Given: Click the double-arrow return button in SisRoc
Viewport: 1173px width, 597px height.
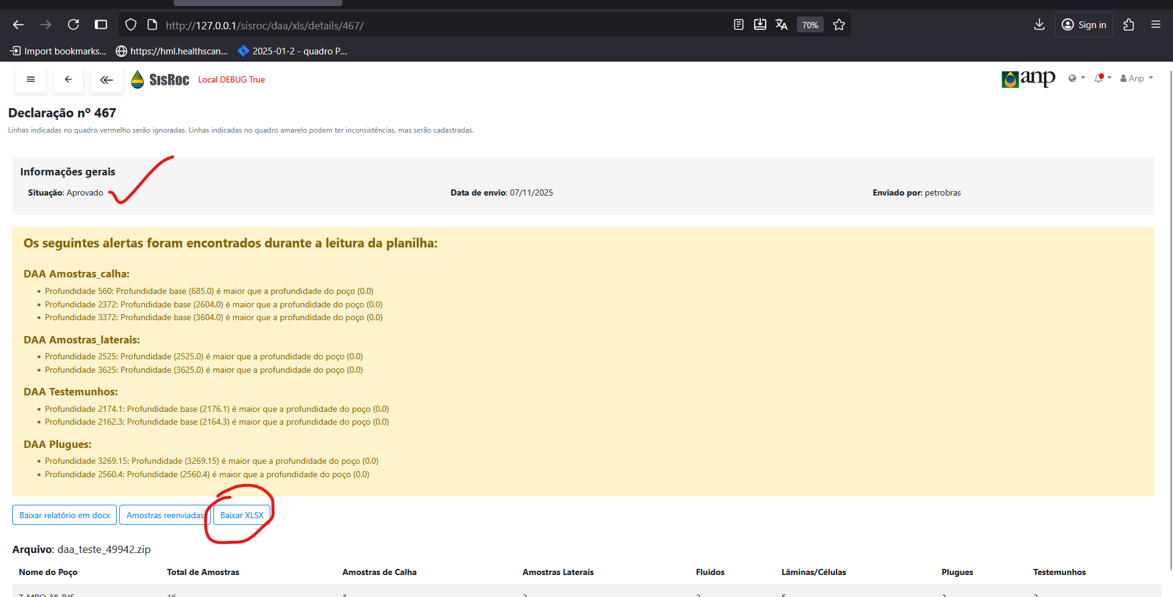Looking at the screenshot, I should [106, 79].
